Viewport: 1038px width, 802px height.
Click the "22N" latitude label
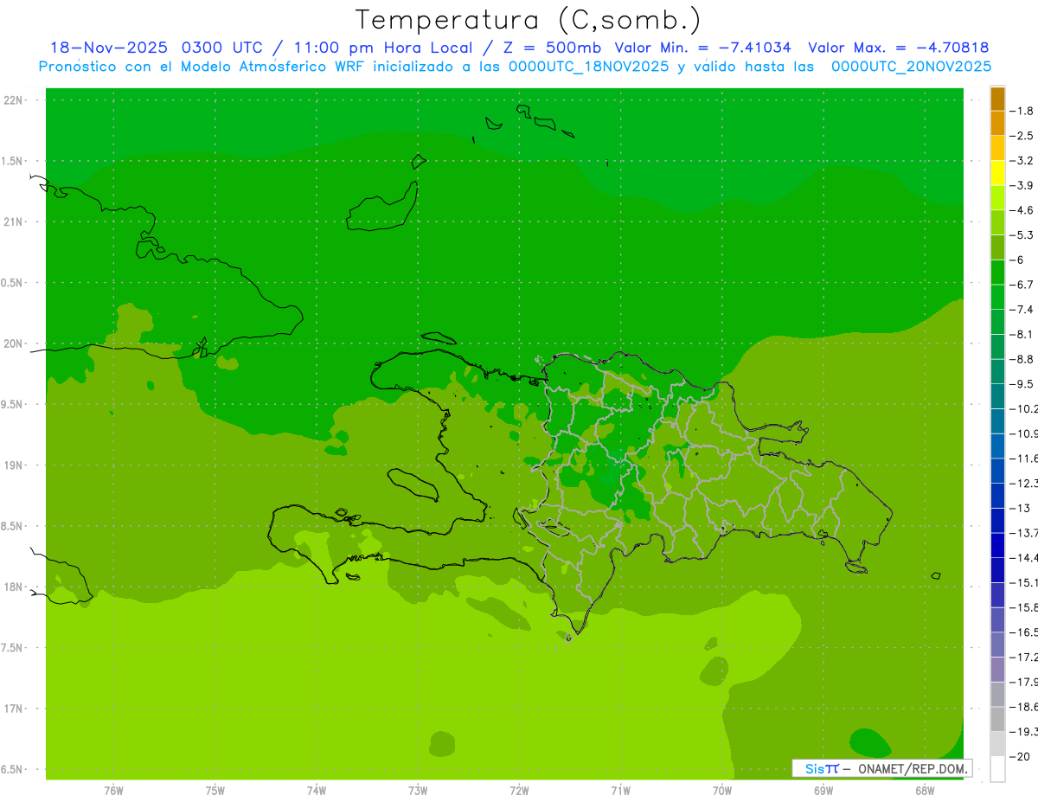tap(13, 100)
